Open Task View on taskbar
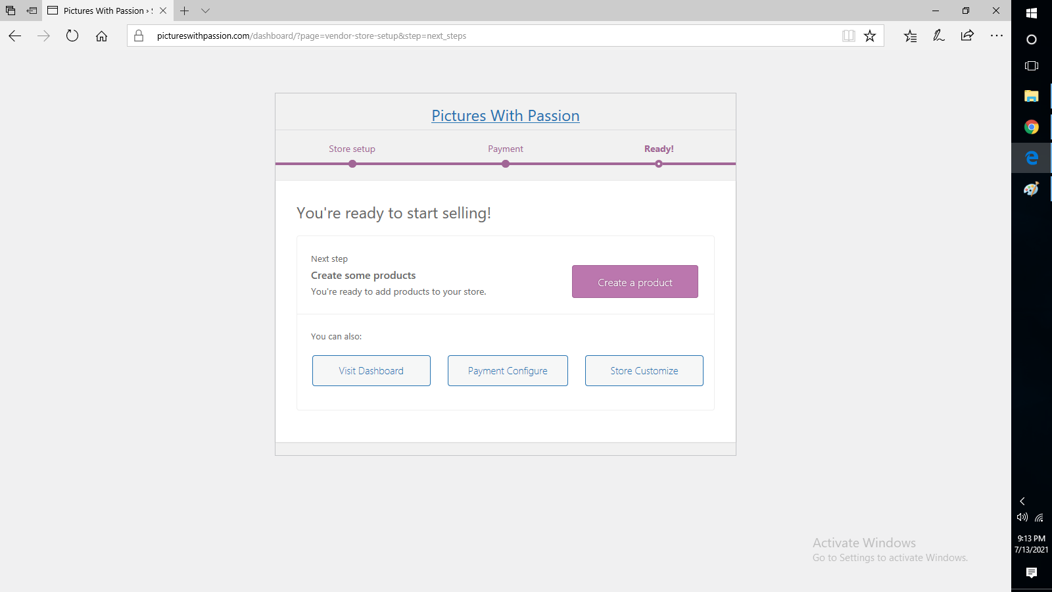Screen dimensions: 1052x592 point(1032,66)
